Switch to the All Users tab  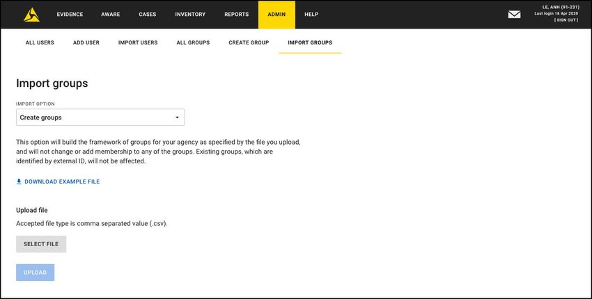coord(40,42)
